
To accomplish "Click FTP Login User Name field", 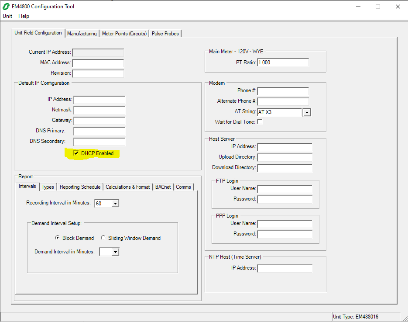I will tap(285, 189).
